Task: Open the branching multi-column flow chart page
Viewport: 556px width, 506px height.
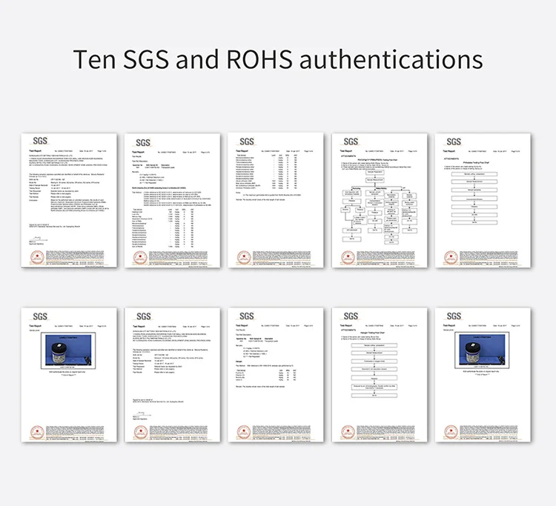Action: [x=380, y=201]
